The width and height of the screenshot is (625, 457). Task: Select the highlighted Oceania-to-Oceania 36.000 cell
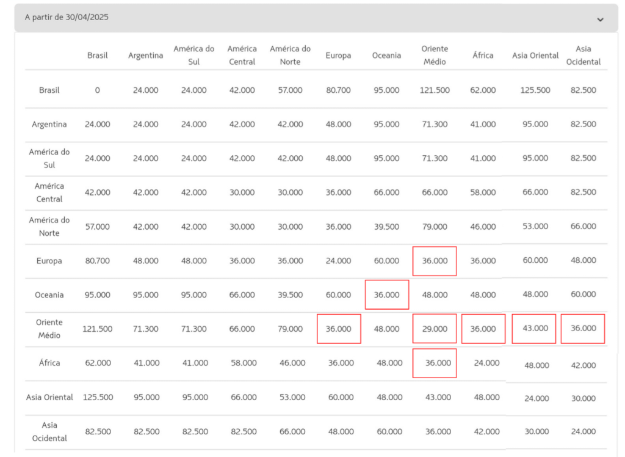point(386,294)
